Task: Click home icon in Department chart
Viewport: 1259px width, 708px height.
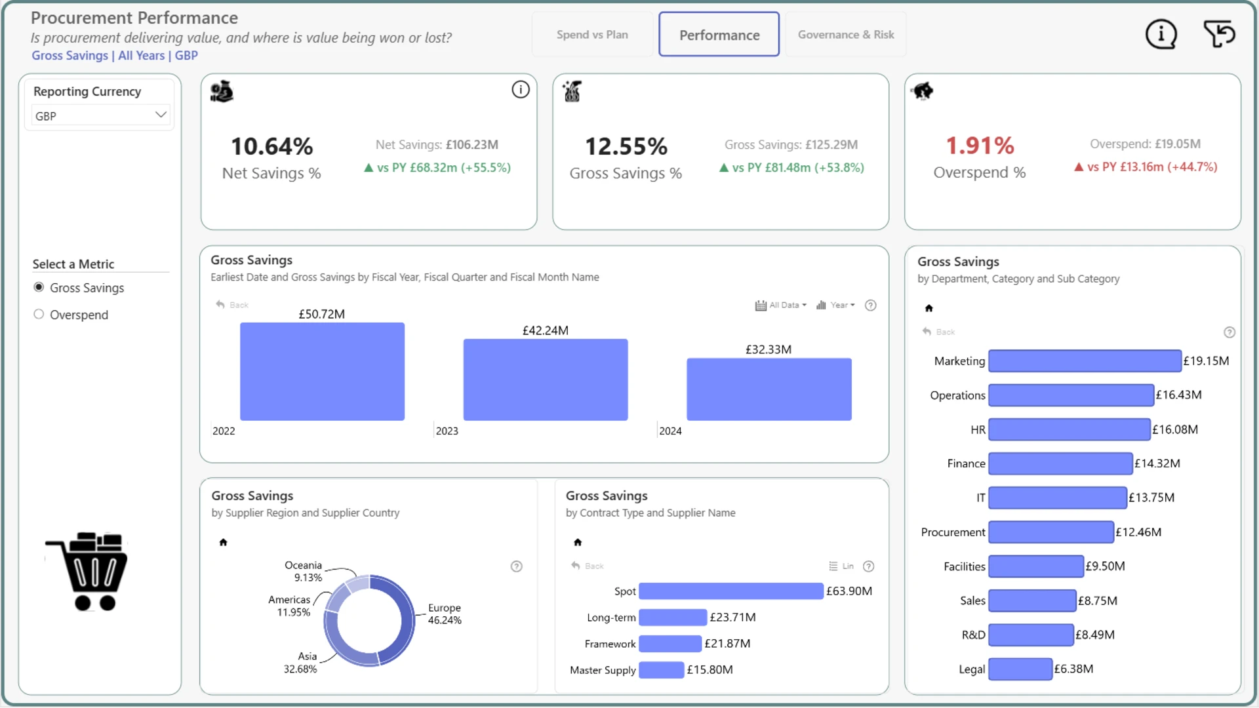Action: pos(929,308)
